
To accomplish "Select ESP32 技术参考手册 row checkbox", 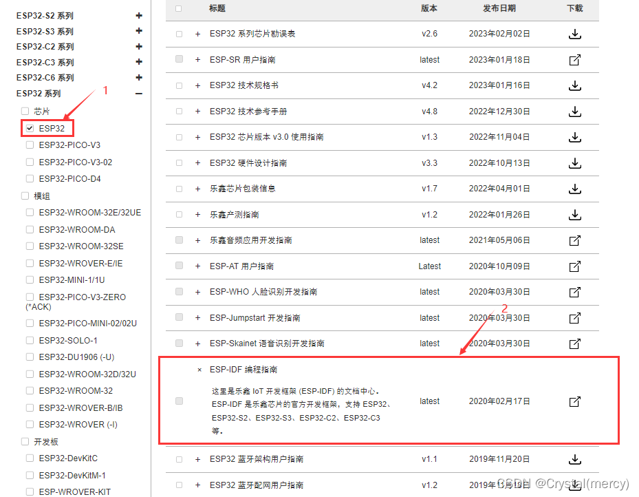I will point(180,112).
